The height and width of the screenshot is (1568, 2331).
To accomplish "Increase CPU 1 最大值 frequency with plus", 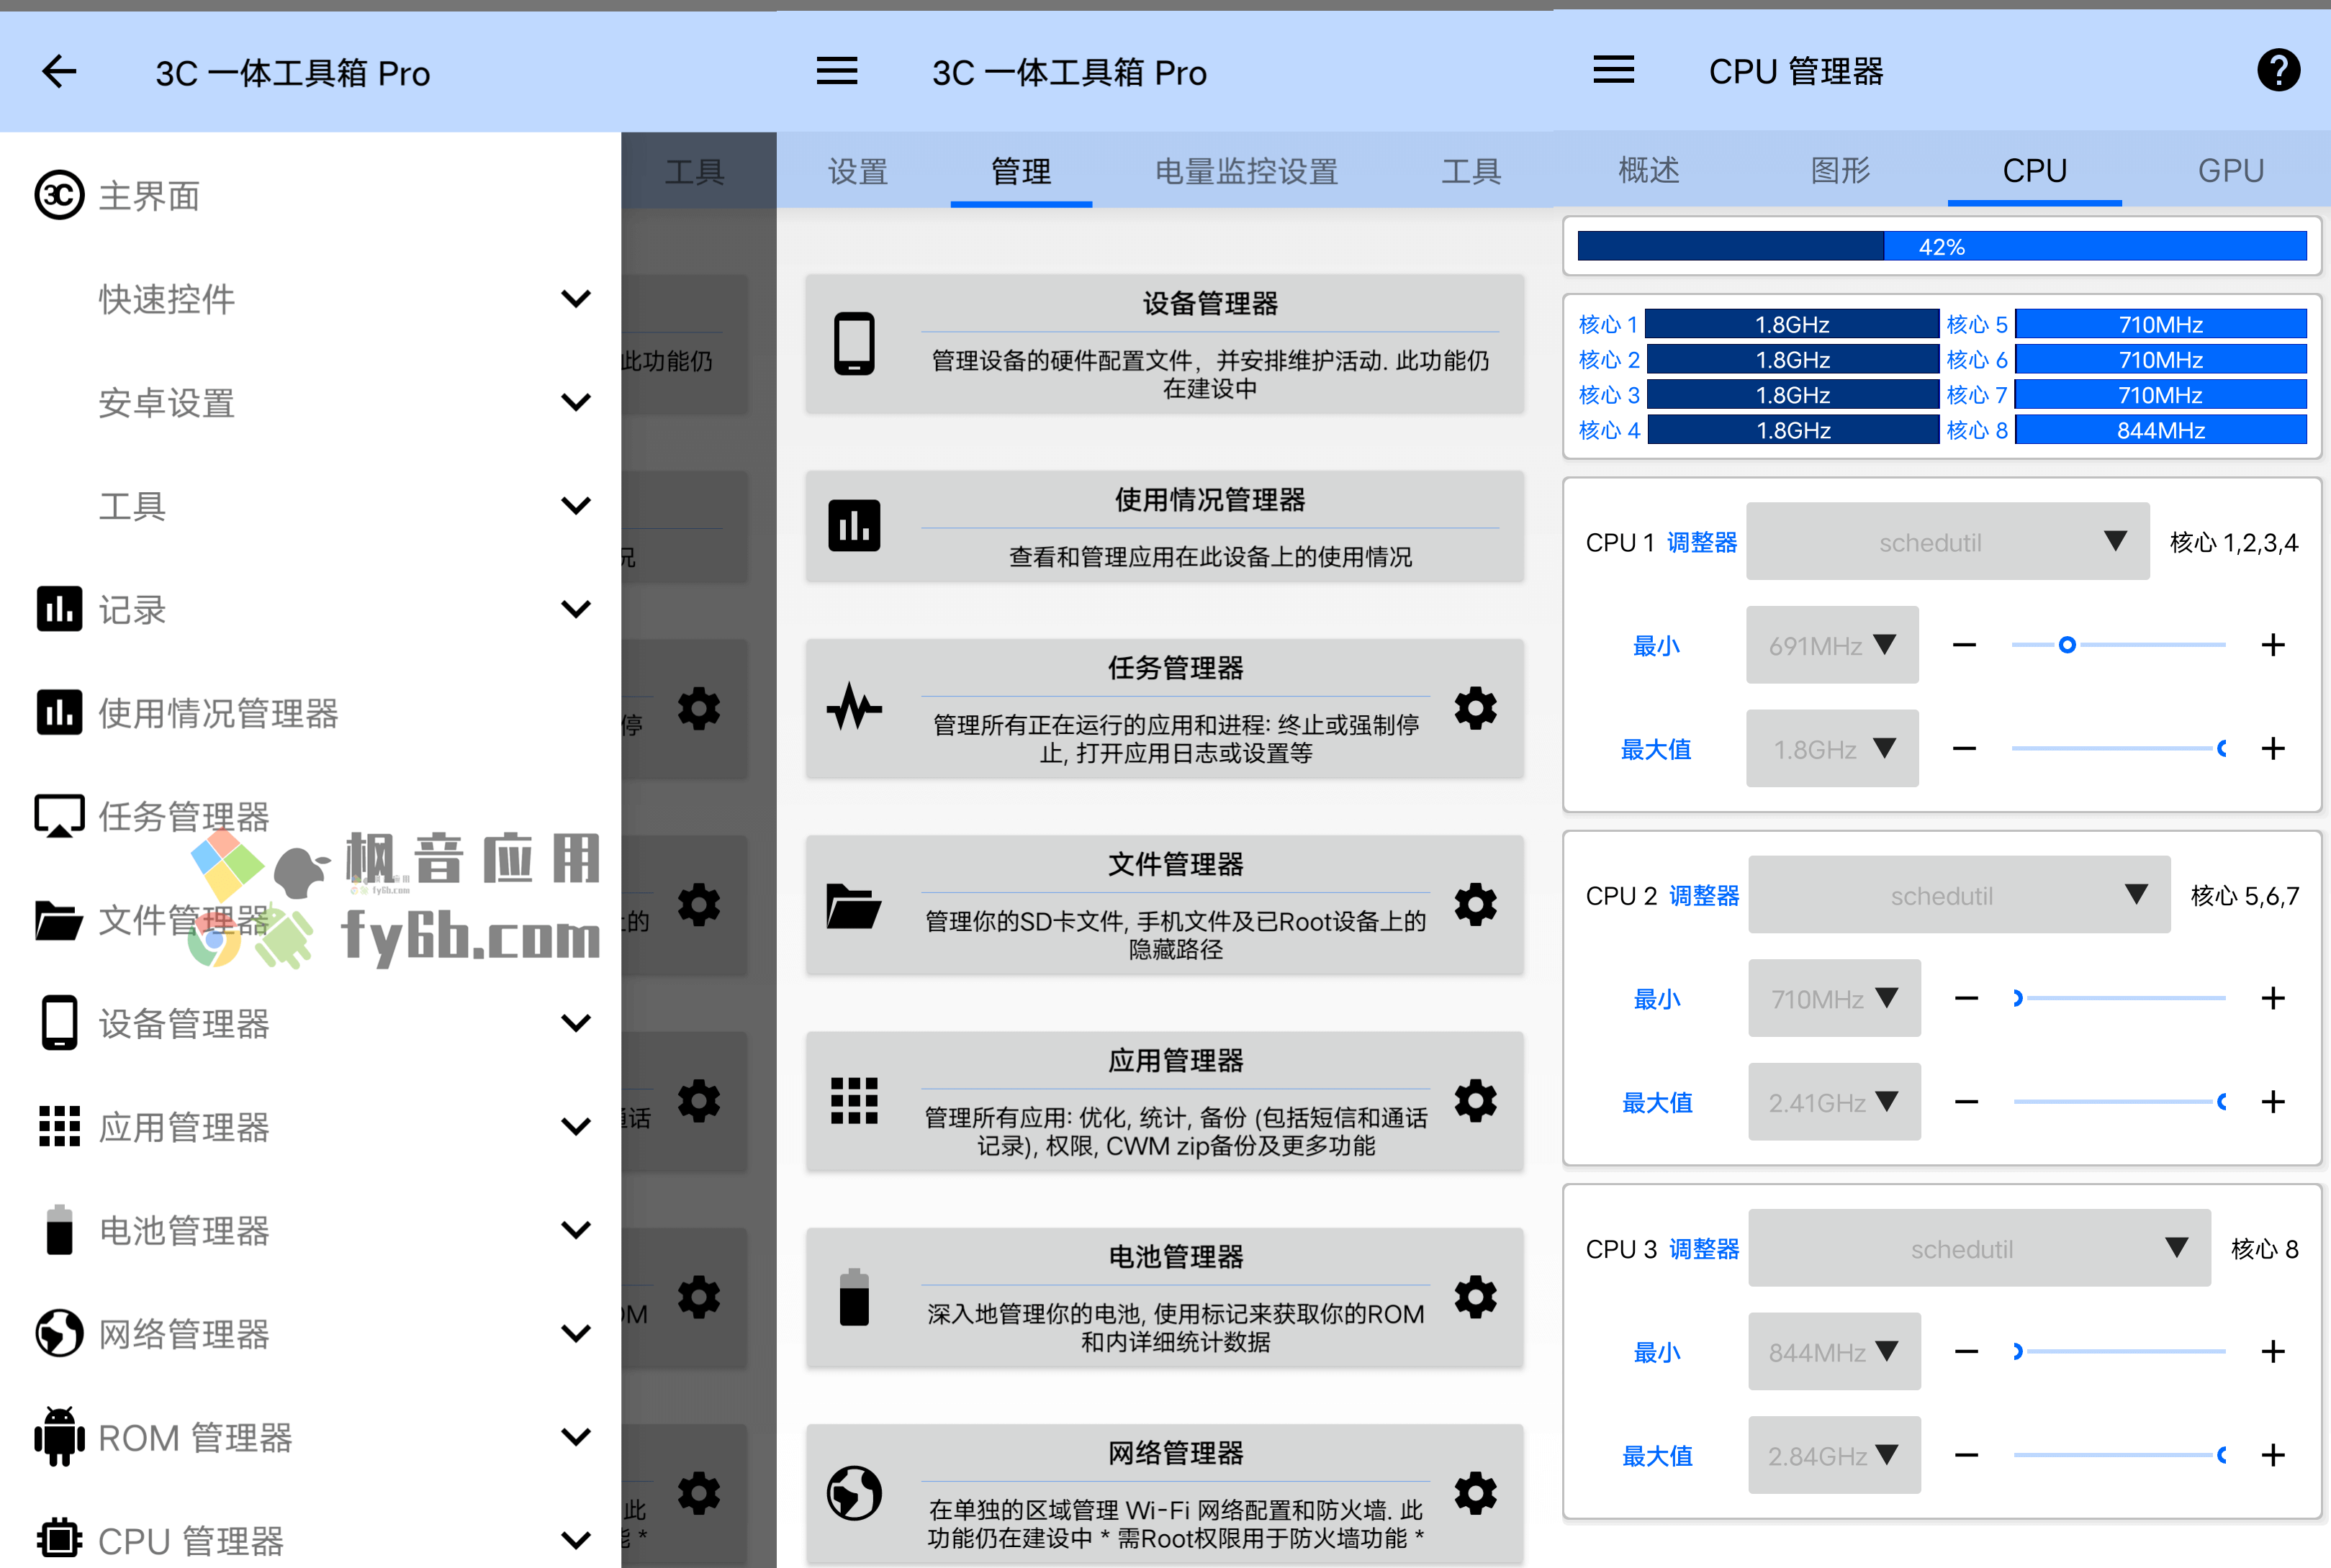I will 2273,749.
